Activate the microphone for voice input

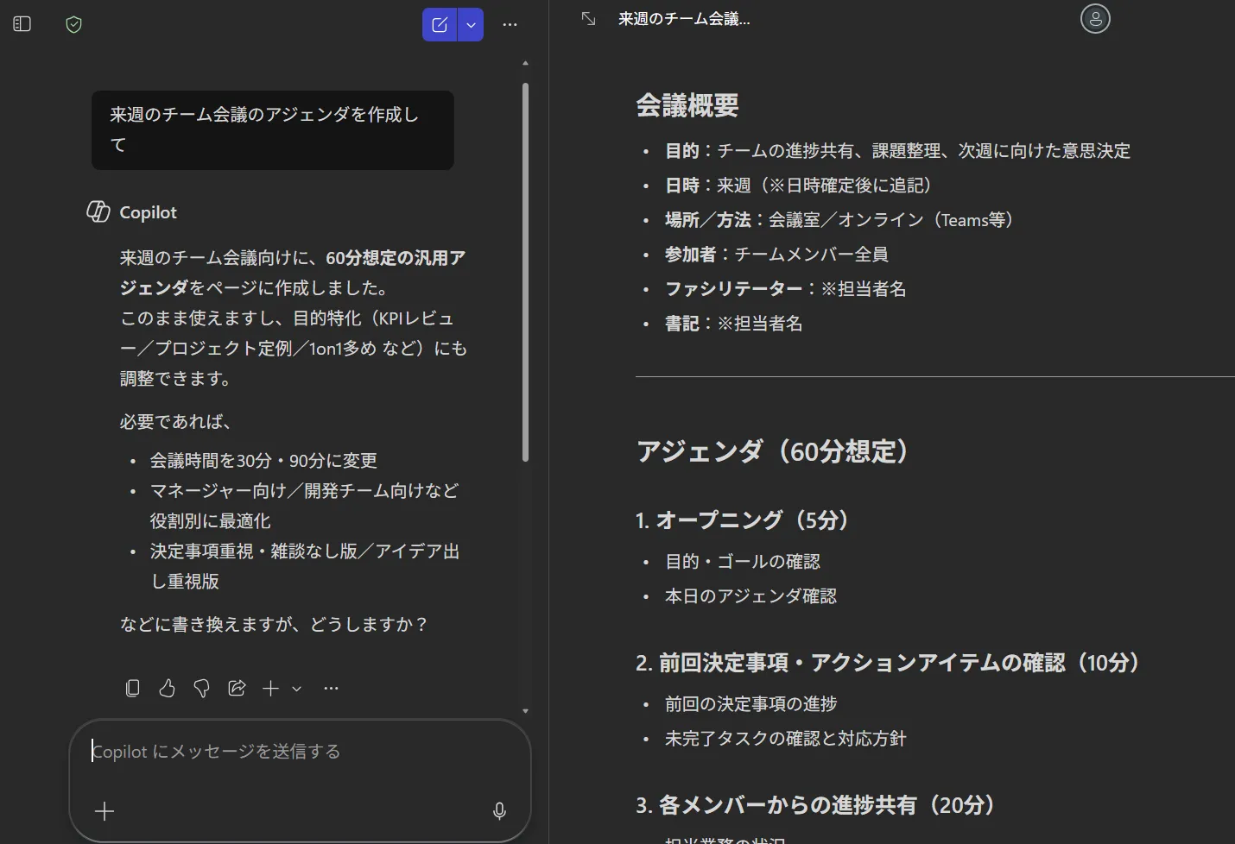coord(499,811)
